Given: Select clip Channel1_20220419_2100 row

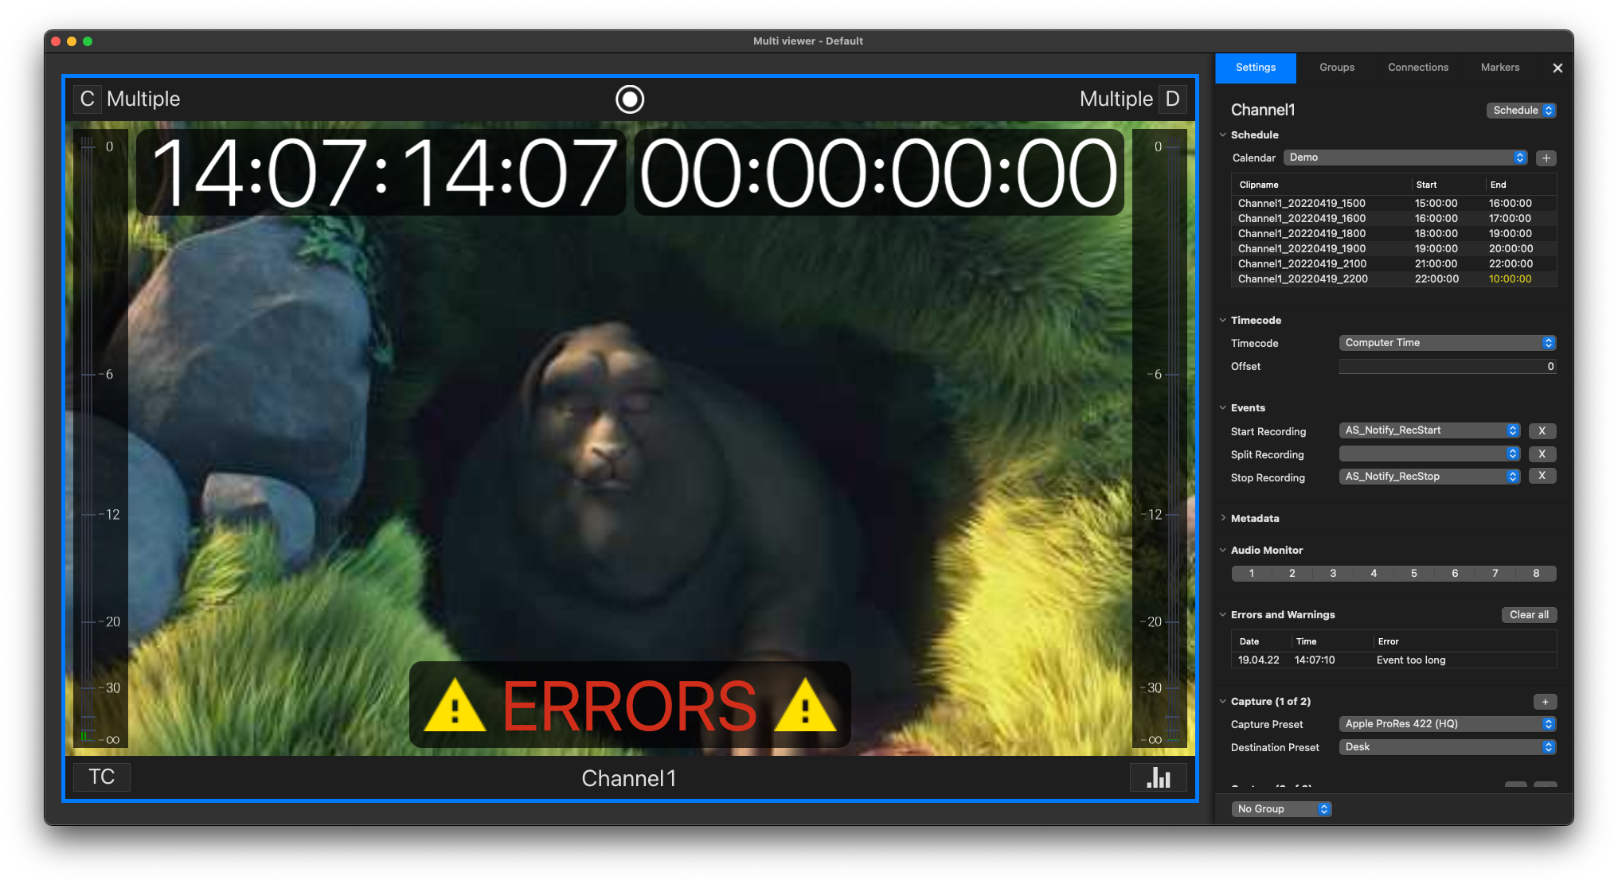Looking at the screenshot, I should coord(1393,264).
